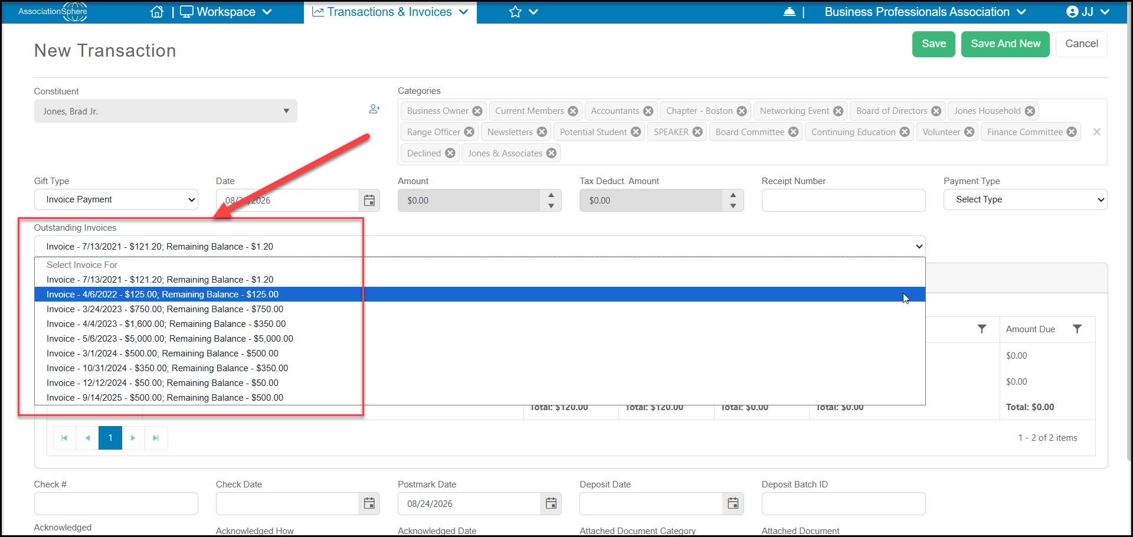Open the Check Date calendar picker
This screenshot has height=537, width=1133.
369,504
